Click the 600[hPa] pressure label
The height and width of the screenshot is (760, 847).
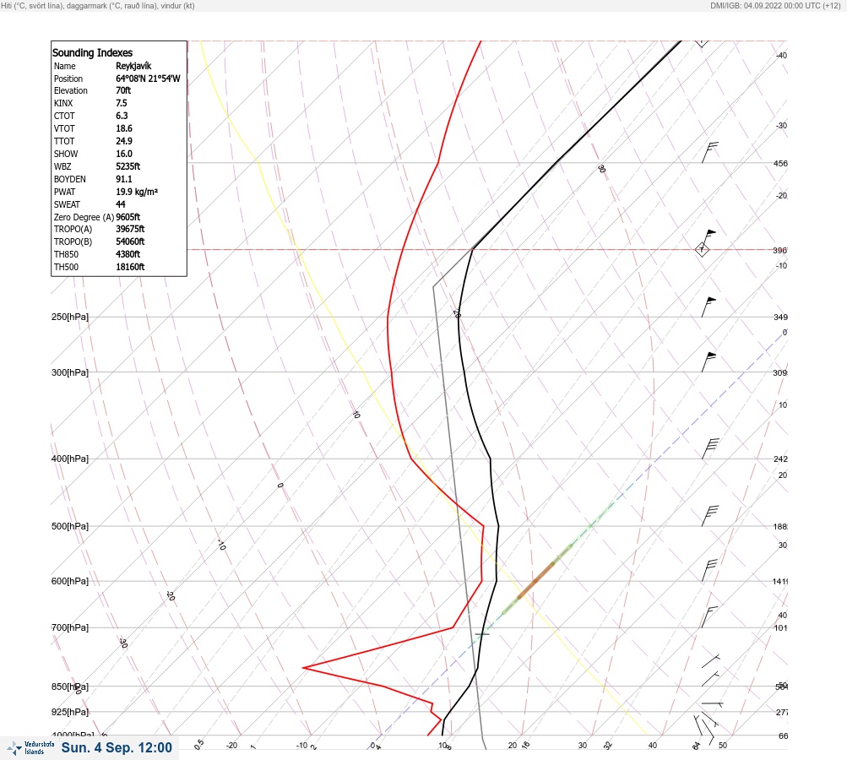coord(70,581)
